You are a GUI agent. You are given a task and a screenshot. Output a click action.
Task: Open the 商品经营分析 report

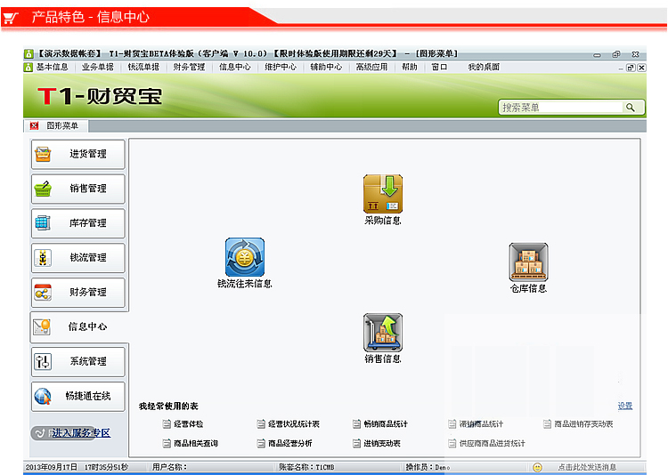[289, 443]
